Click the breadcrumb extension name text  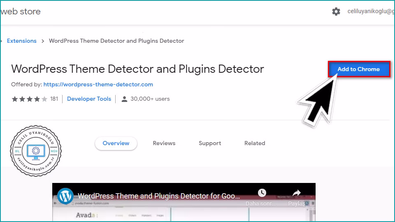[116, 41]
